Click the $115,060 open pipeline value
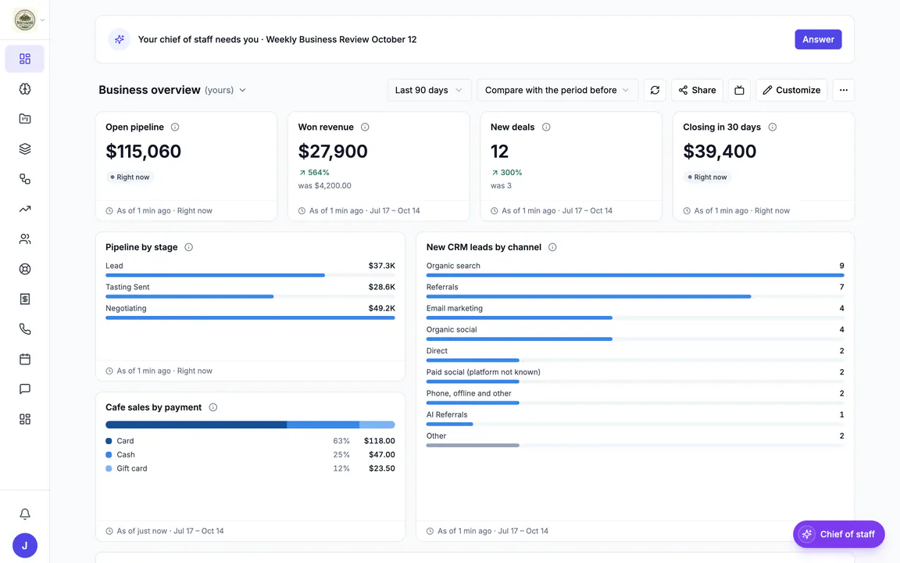 [x=144, y=151]
